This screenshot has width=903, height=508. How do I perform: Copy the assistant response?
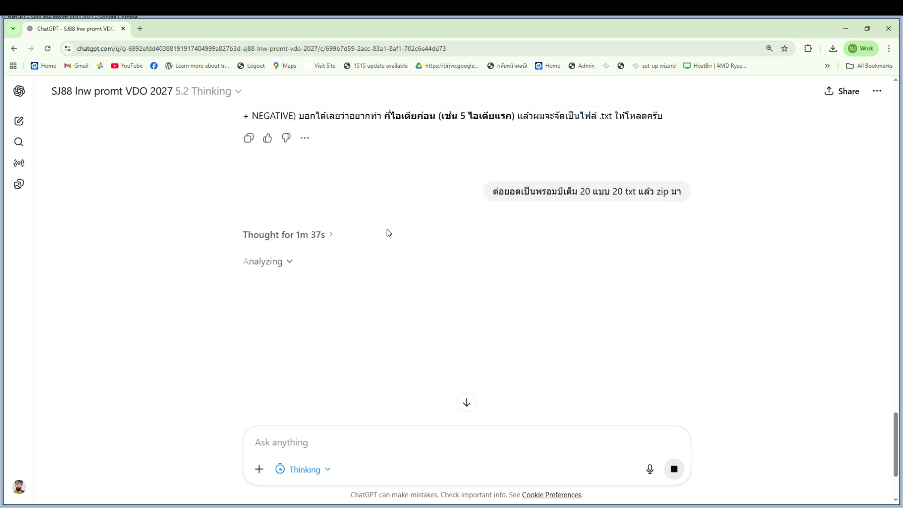(249, 138)
